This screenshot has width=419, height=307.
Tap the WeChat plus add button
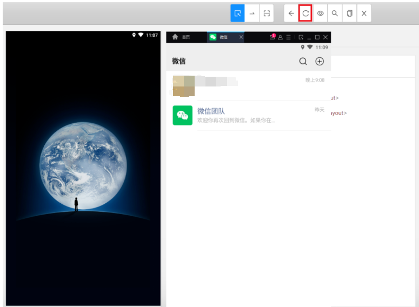(320, 61)
